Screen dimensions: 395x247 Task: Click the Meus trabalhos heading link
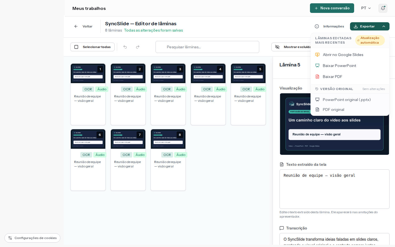[89, 9]
